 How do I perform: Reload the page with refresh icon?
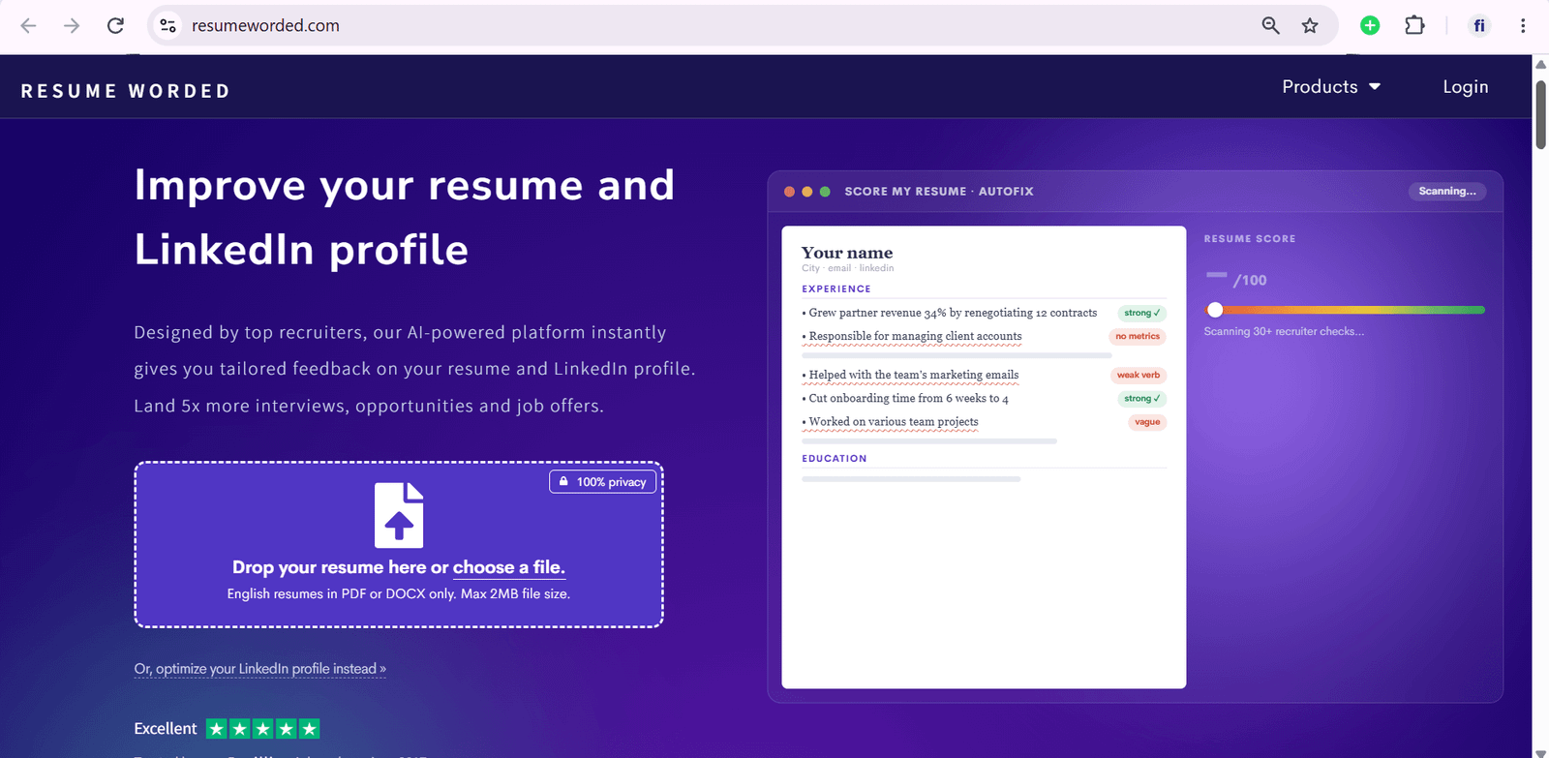115,26
